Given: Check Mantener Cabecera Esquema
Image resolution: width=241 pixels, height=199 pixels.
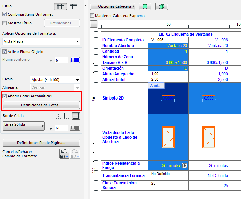Looking at the screenshot, I should click(x=92, y=16).
